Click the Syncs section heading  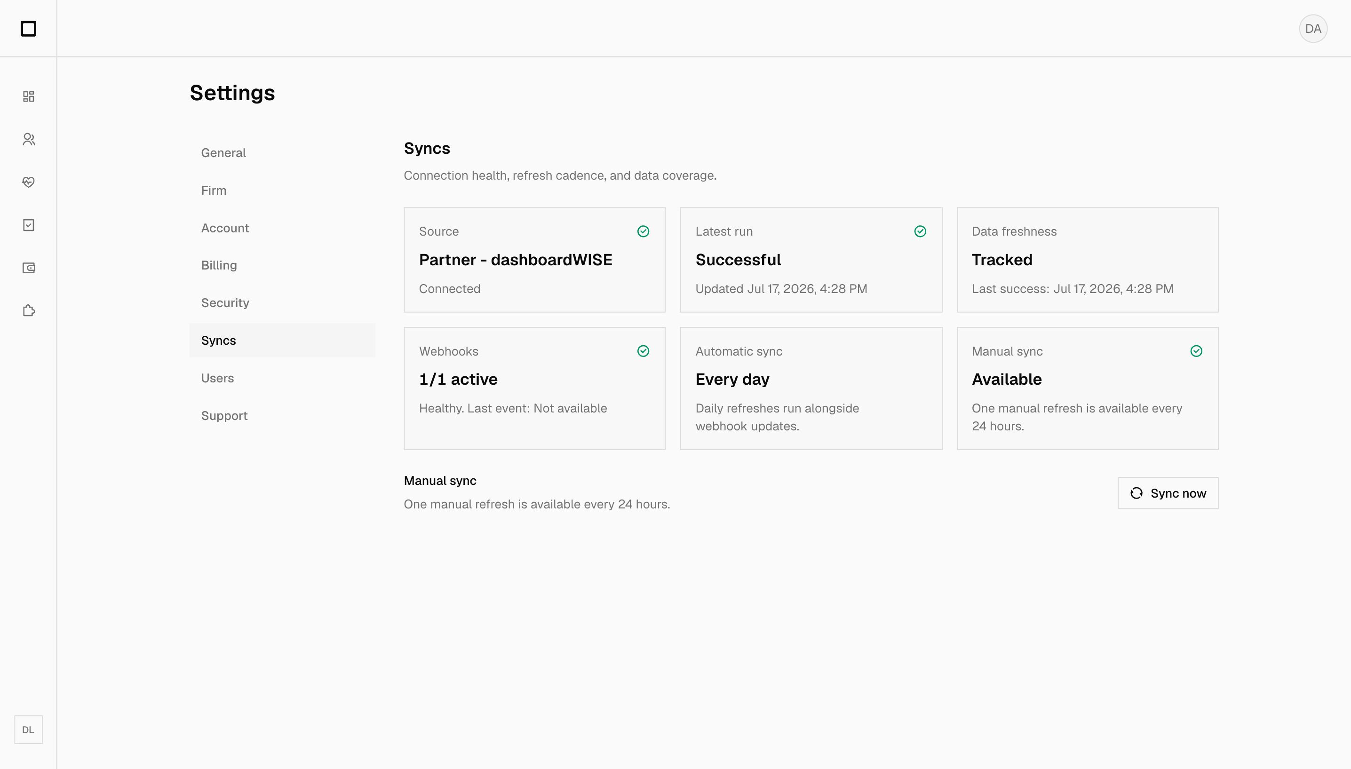[427, 149]
